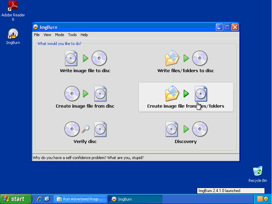This screenshot has width=272, height=204.
Task: Open the View menu
Action: [47, 35]
